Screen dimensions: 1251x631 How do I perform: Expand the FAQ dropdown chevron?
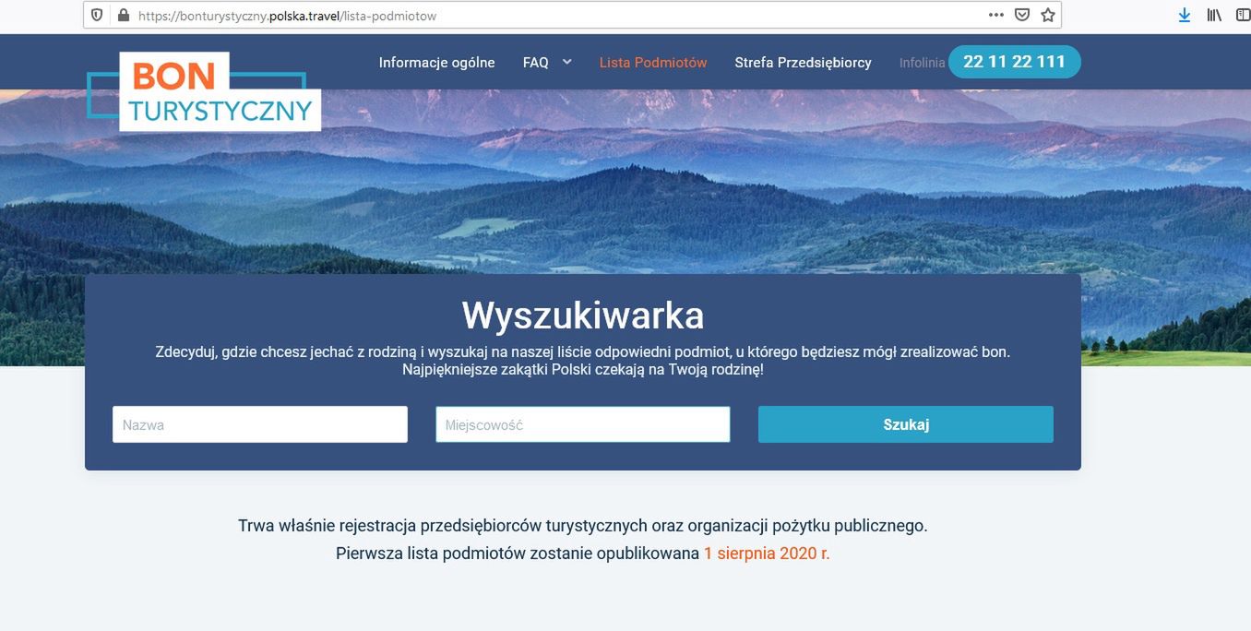click(x=567, y=62)
